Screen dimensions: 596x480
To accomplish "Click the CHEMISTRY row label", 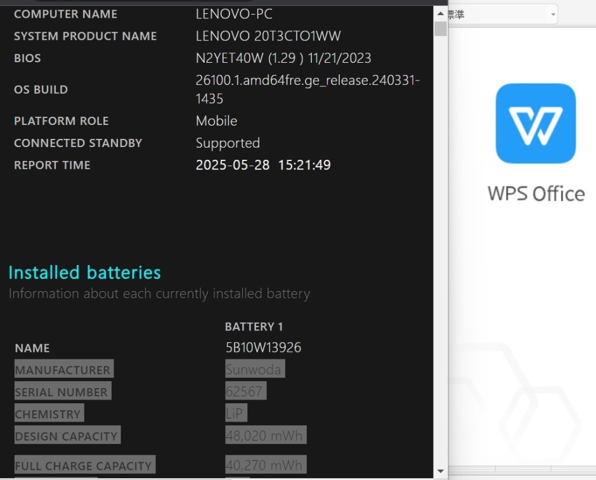I will coord(48,414).
